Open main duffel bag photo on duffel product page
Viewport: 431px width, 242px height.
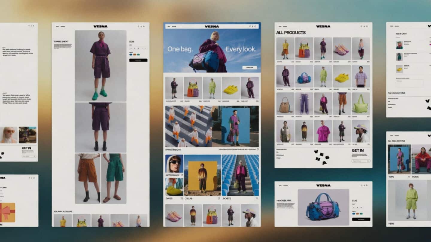(324, 207)
